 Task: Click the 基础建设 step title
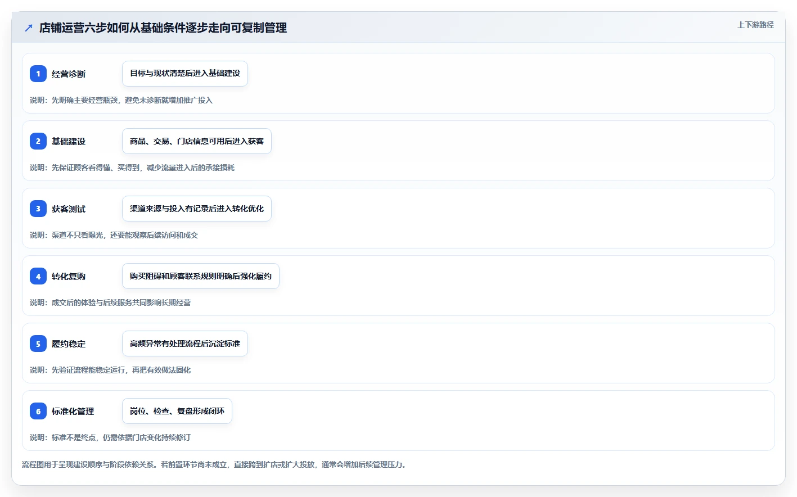(x=69, y=141)
